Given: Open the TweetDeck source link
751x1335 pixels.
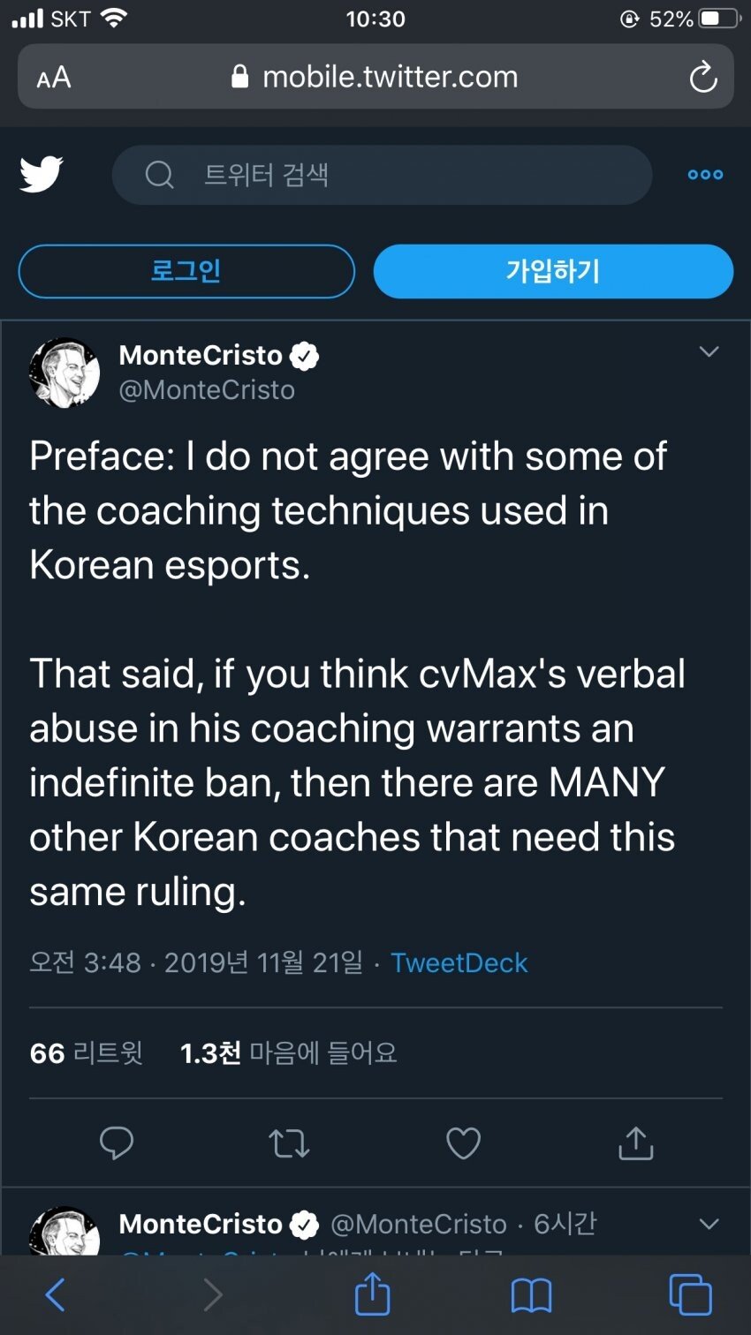Looking at the screenshot, I should tap(459, 962).
